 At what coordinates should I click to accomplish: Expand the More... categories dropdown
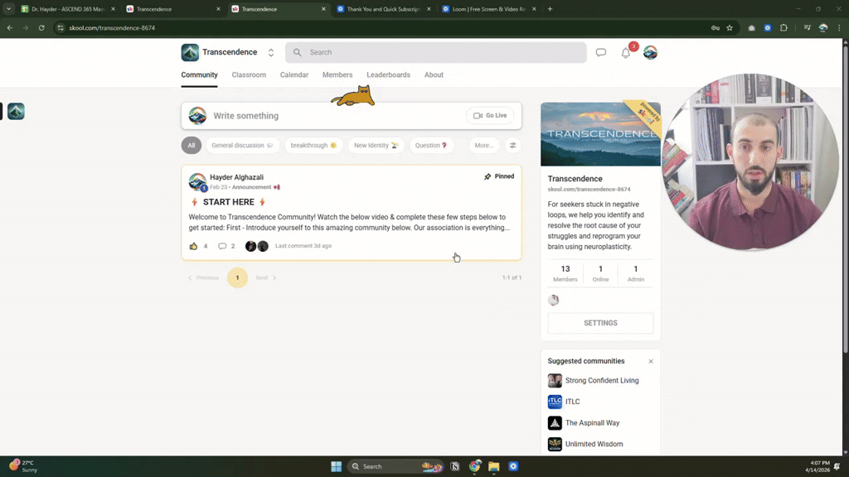point(484,145)
